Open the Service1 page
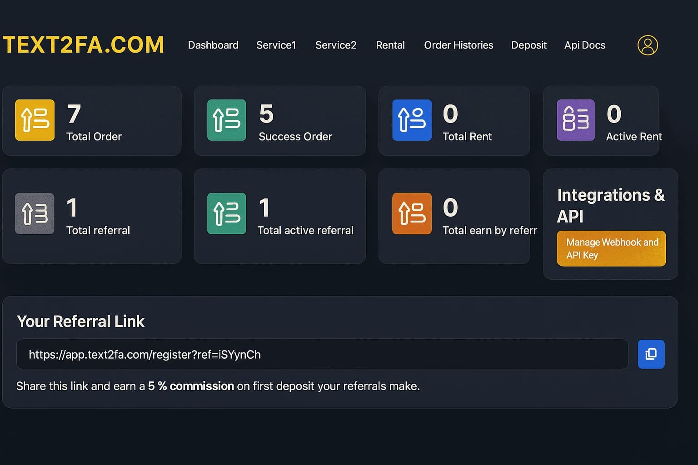 (x=276, y=45)
